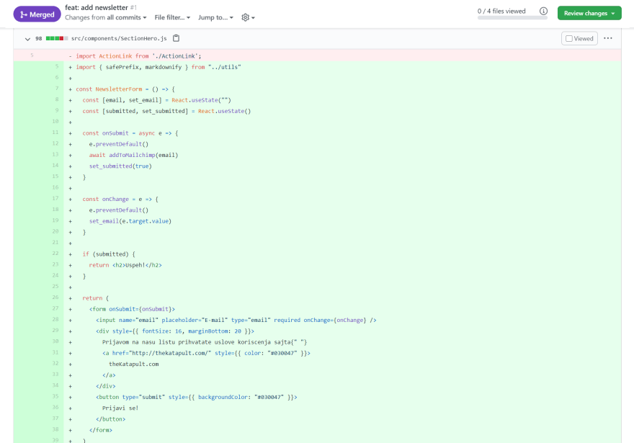This screenshot has height=443, width=634.
Task: Open the files viewed info icon
Action: [x=543, y=11]
